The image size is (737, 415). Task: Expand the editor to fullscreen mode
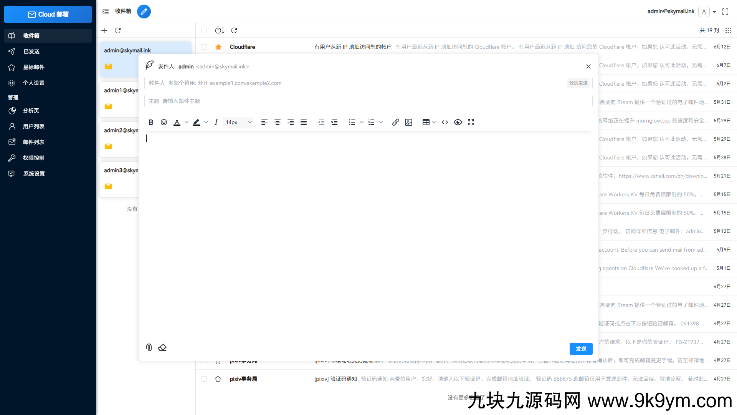point(471,122)
